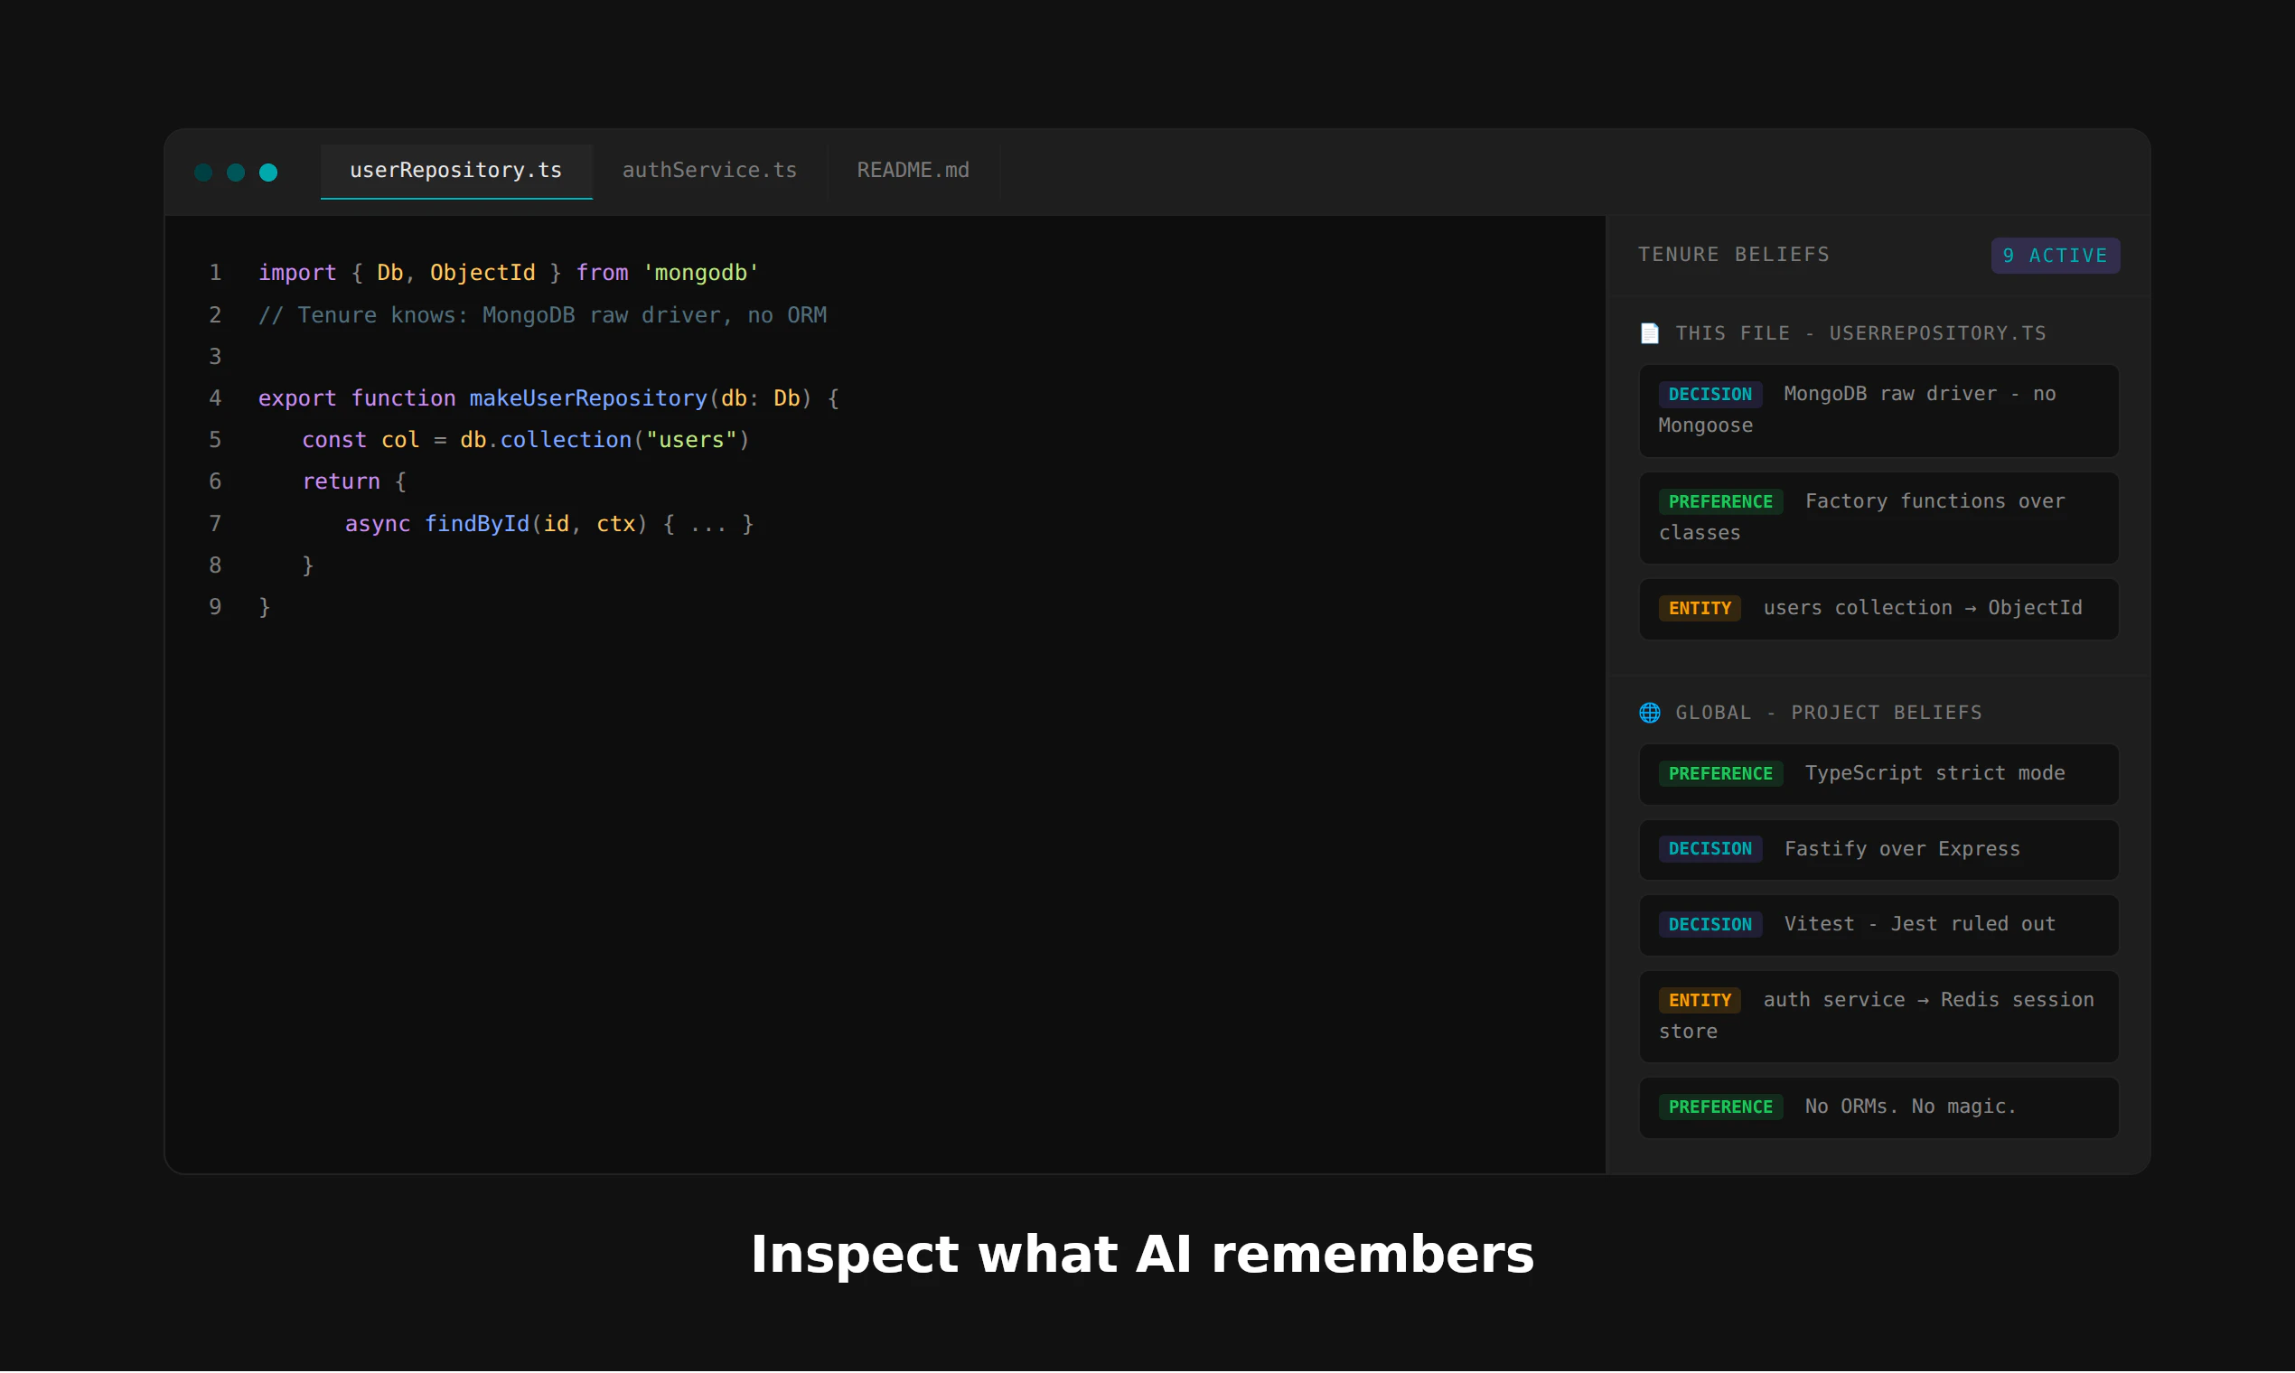Click the darkest leftmost window dot
The height and width of the screenshot is (1373, 2295).
pyautogui.click(x=203, y=173)
